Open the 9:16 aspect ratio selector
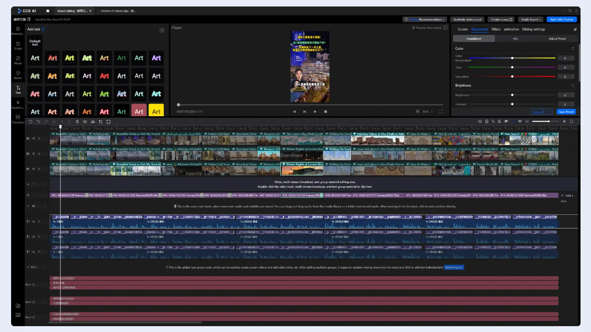 tap(427, 112)
